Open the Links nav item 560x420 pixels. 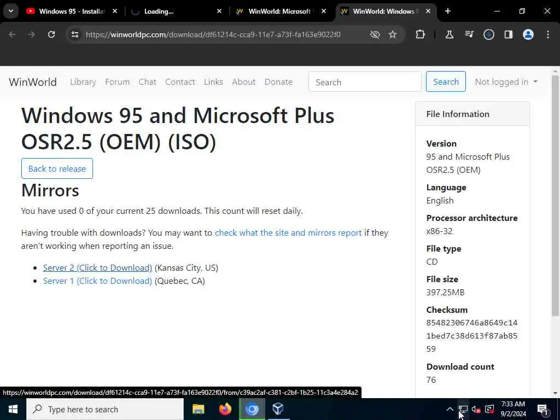coord(213,82)
